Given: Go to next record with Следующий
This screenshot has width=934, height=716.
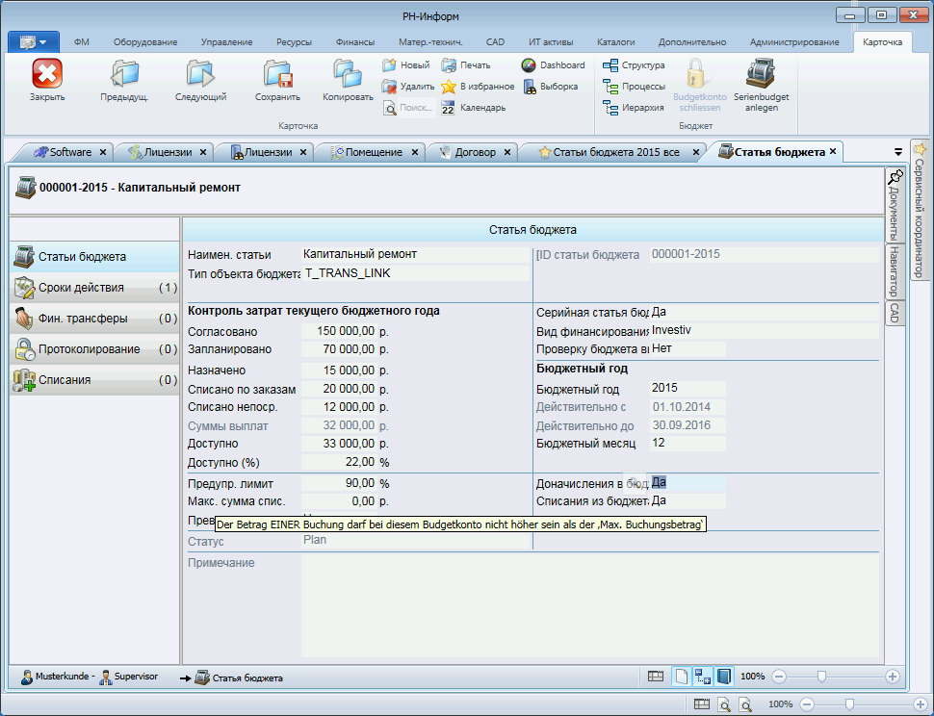Looking at the screenshot, I should click(x=200, y=76).
